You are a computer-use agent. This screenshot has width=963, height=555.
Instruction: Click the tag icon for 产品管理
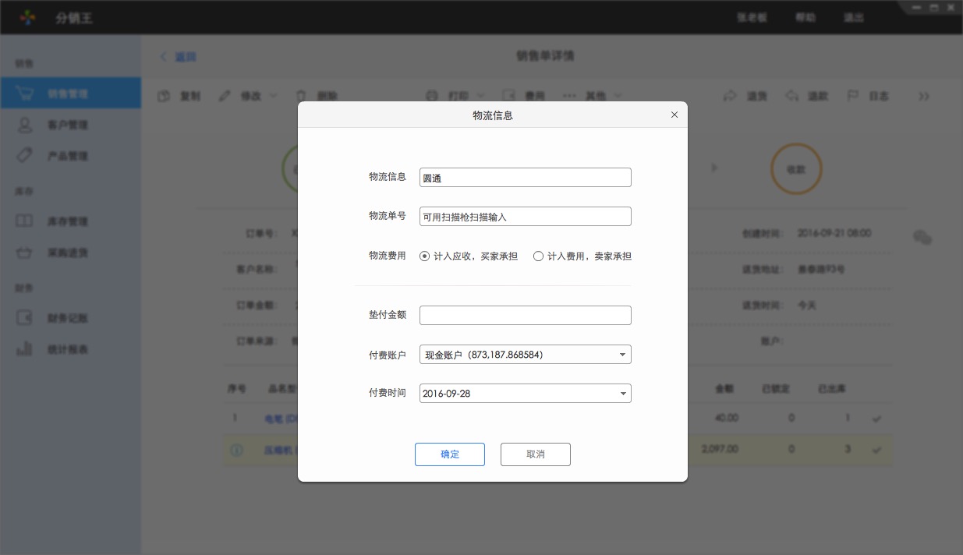coord(24,156)
